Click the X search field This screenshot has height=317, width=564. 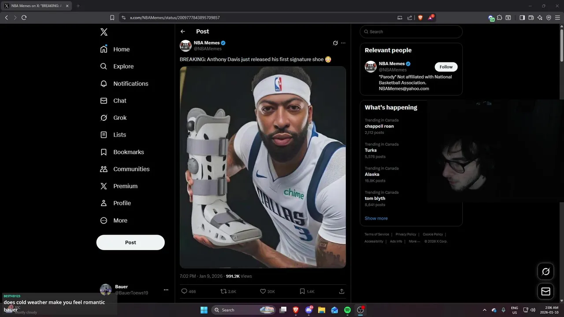pyautogui.click(x=411, y=32)
